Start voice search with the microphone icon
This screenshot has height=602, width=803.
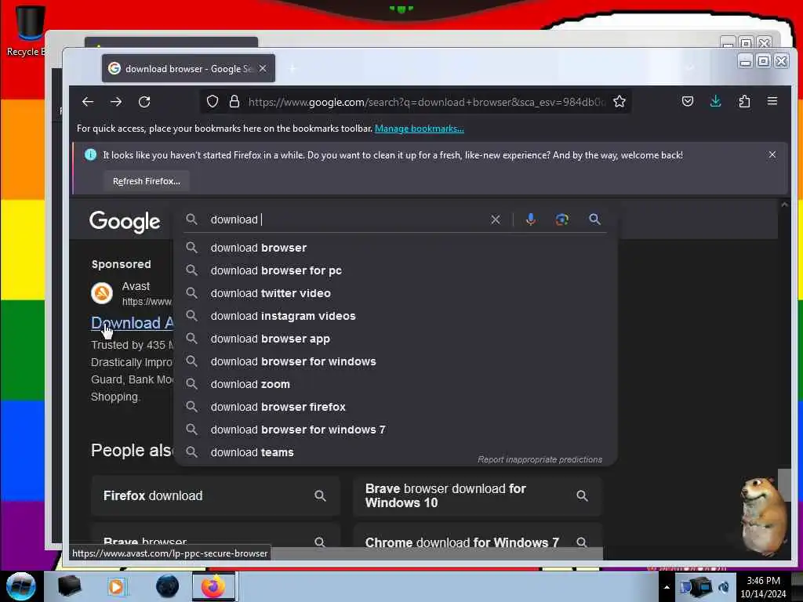coord(531,219)
